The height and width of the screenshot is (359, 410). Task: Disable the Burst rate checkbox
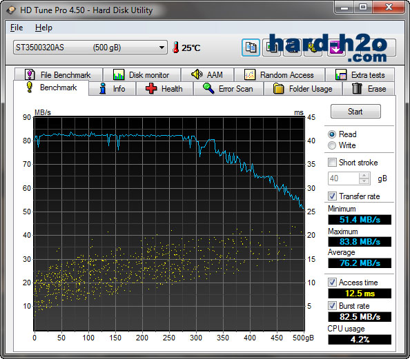[332, 306]
